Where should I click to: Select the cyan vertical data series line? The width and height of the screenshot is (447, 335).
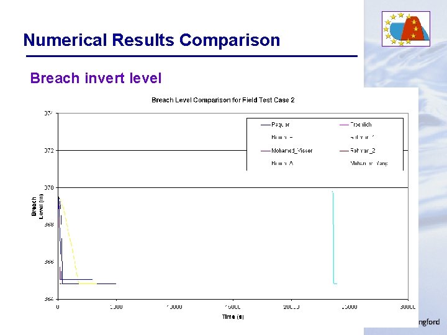pyautogui.click(x=333, y=238)
